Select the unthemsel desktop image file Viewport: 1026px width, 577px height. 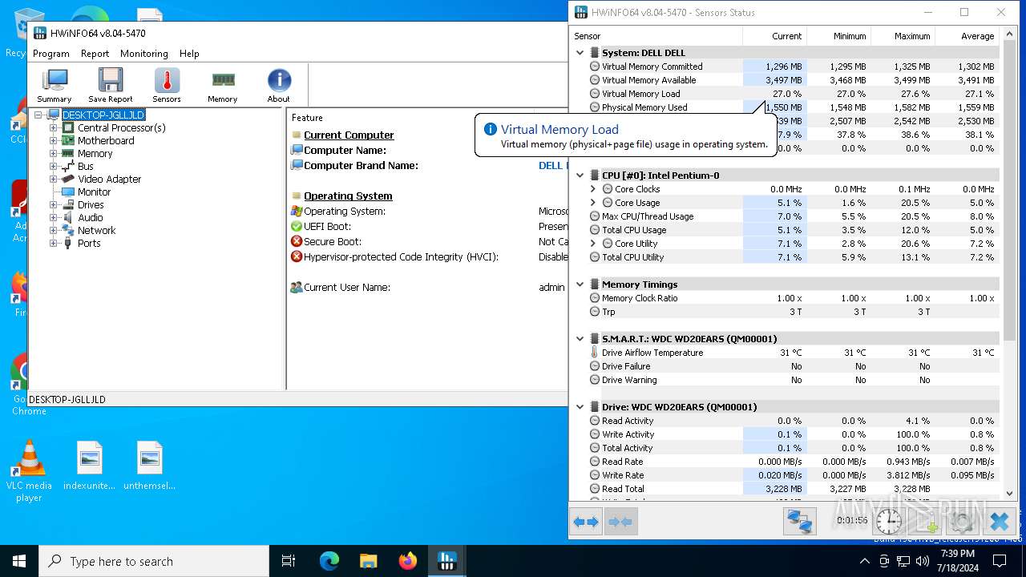[150, 466]
